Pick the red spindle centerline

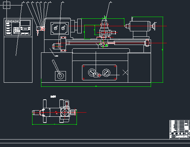coord(118,26)
